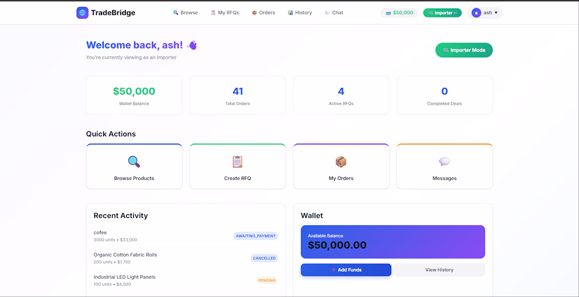Click the View History button
Image resolution: width=579 pixels, height=297 pixels.
pyautogui.click(x=440, y=270)
